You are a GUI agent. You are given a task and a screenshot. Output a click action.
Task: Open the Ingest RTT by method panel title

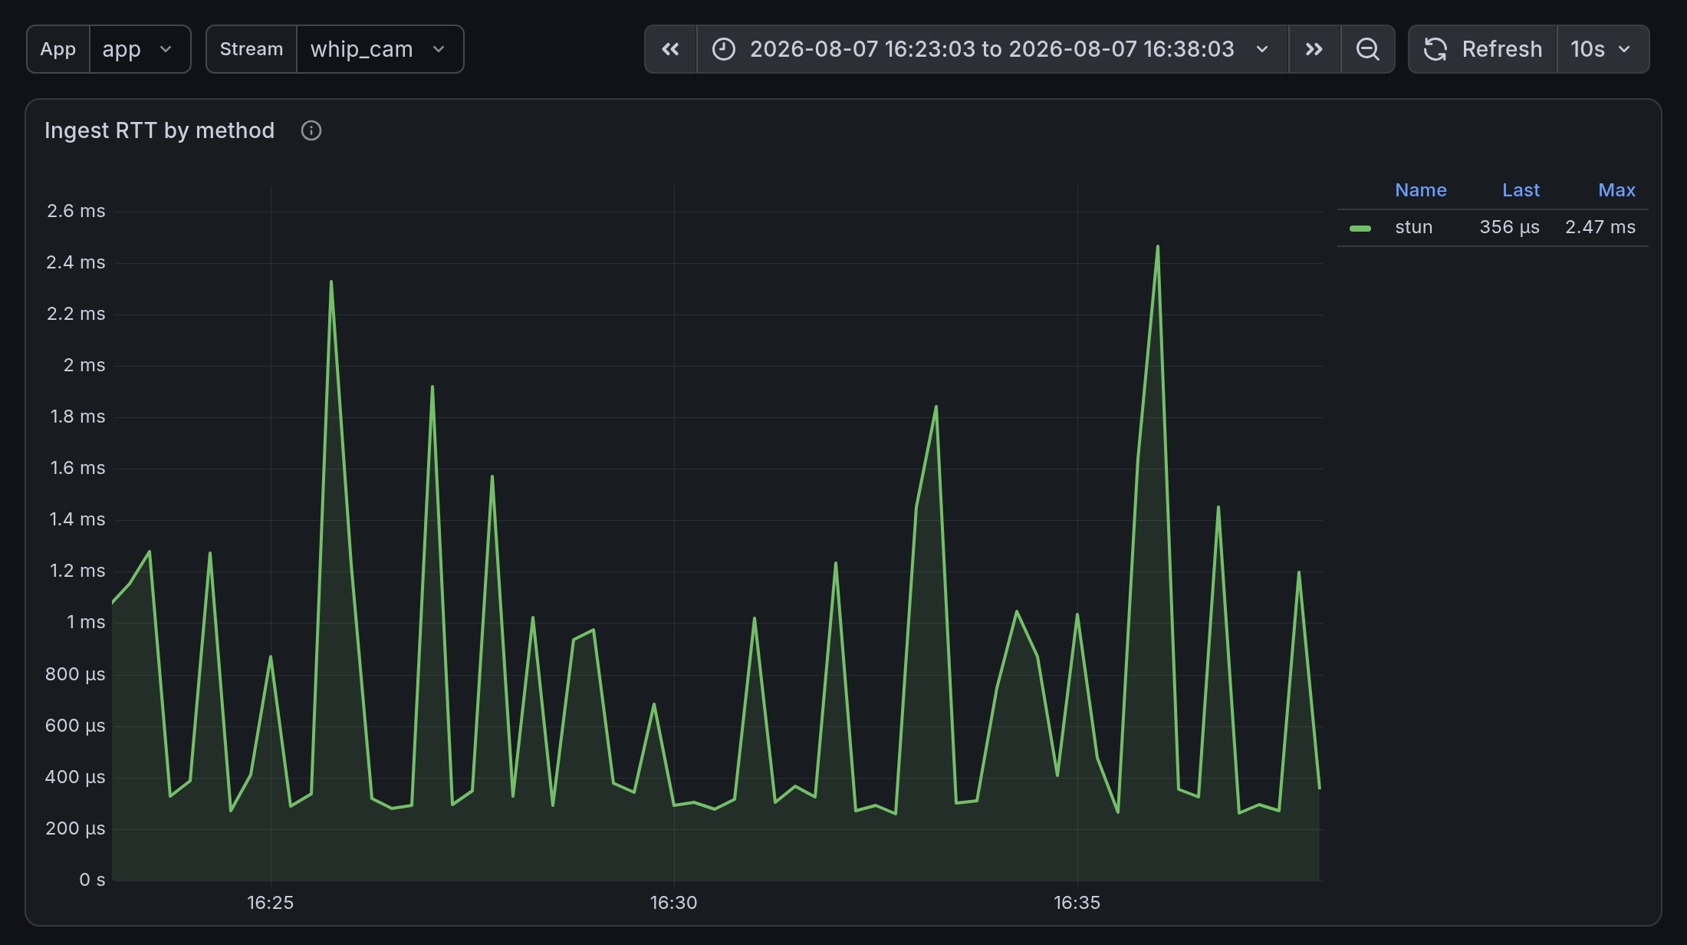[159, 130]
